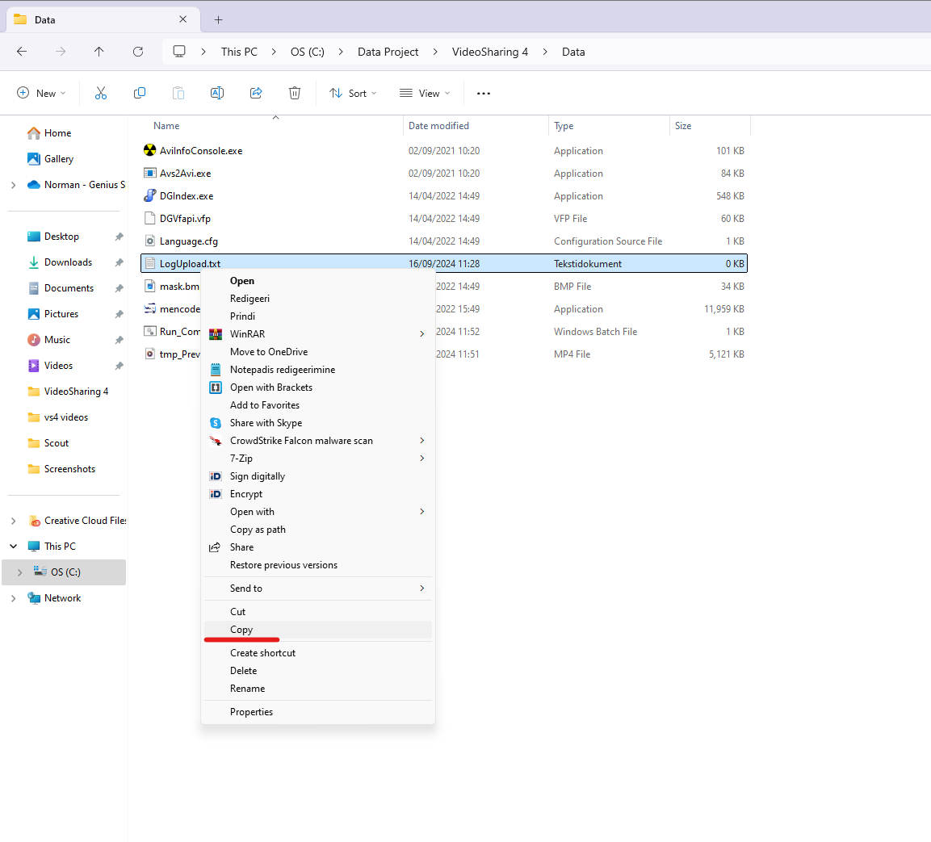Open the Screenshots folder in sidebar

(x=69, y=468)
